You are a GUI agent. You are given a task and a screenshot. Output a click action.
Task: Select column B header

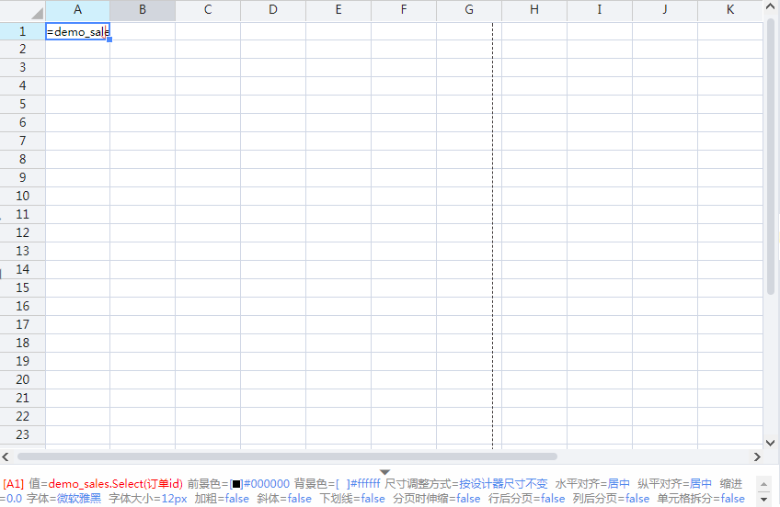click(143, 10)
